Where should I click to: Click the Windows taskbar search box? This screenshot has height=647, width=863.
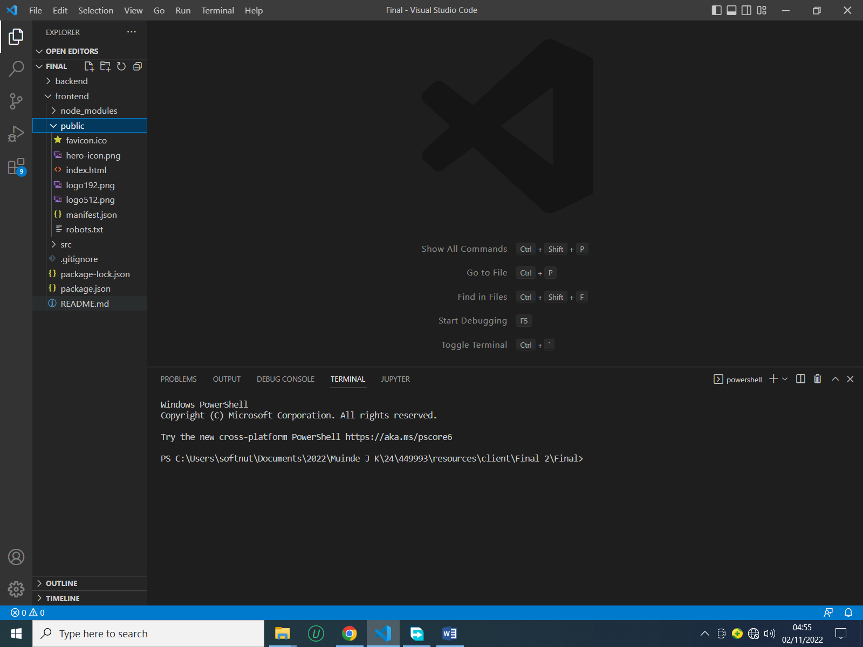(148, 634)
